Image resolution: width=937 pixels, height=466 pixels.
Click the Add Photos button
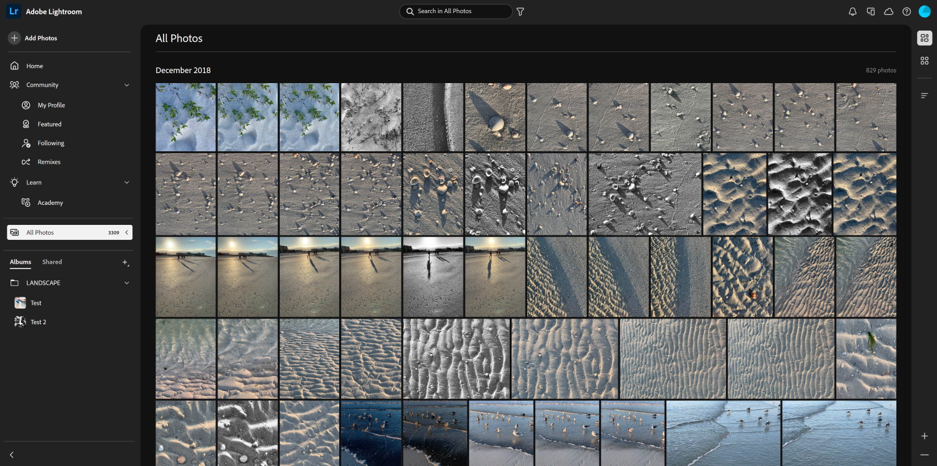click(34, 38)
